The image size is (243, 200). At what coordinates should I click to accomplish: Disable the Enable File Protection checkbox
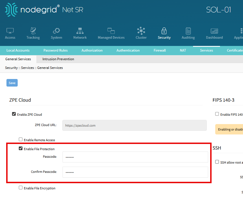click(x=20, y=148)
